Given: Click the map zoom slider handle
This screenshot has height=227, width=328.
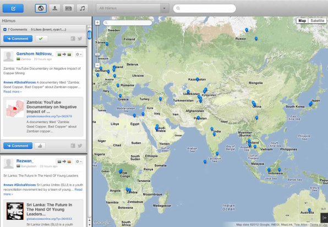Looking at the screenshot, I should click(97, 54).
